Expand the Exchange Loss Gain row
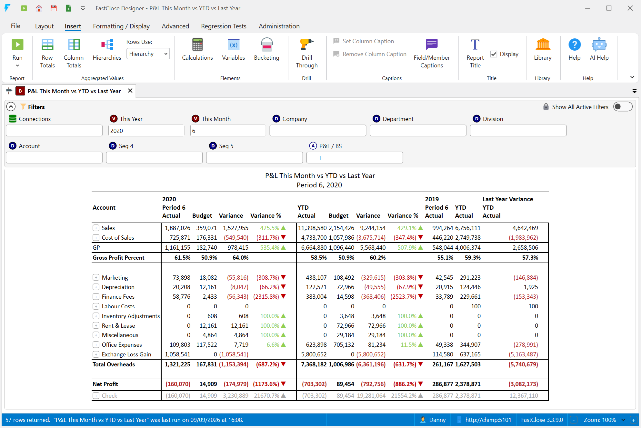 click(96, 354)
